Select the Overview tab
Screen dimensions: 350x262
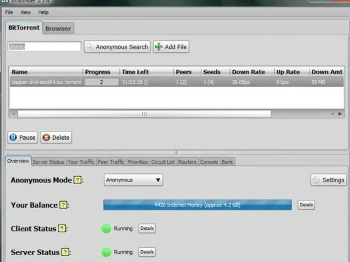click(18, 161)
